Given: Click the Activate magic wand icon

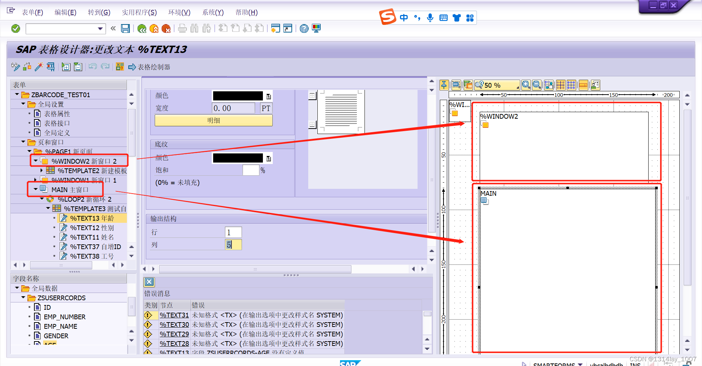Looking at the screenshot, I should 39,67.
